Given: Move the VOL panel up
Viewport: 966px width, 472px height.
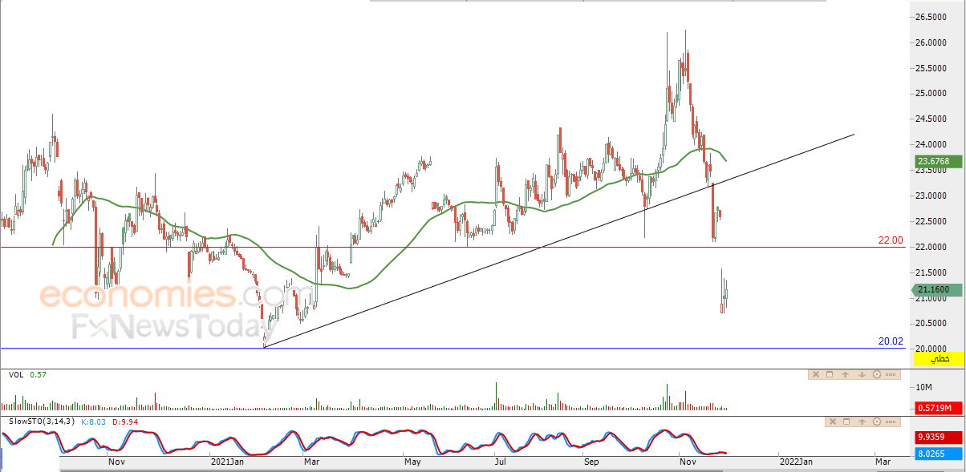Looking at the screenshot, I should tap(845, 374).
